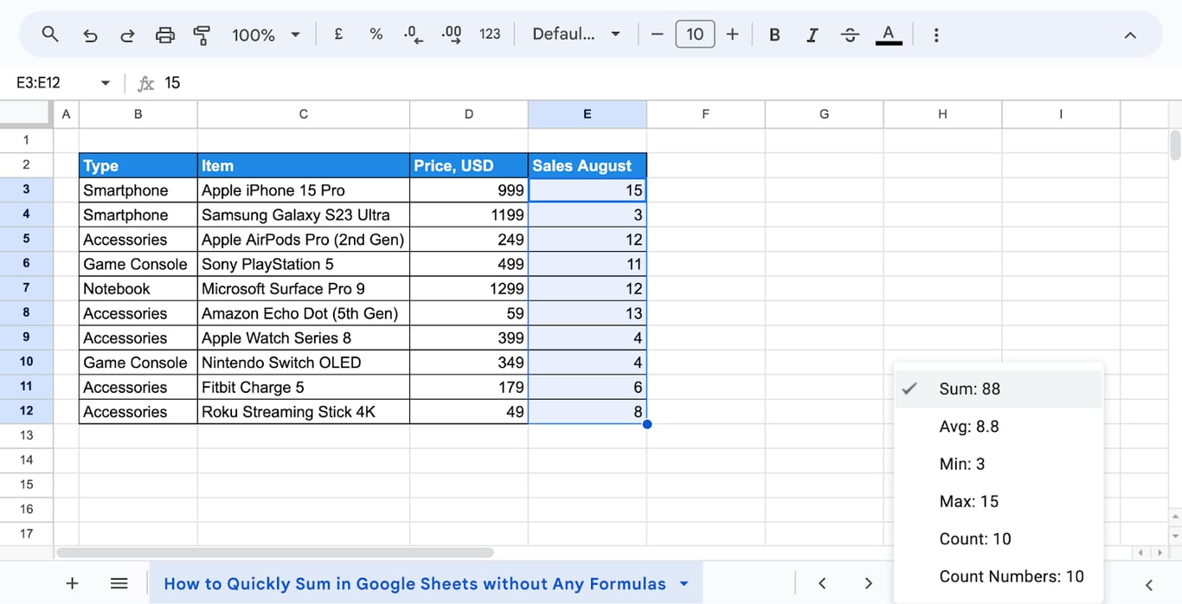This screenshot has height=604, width=1182.
Task: Select row 7 header
Action: pos(26,288)
